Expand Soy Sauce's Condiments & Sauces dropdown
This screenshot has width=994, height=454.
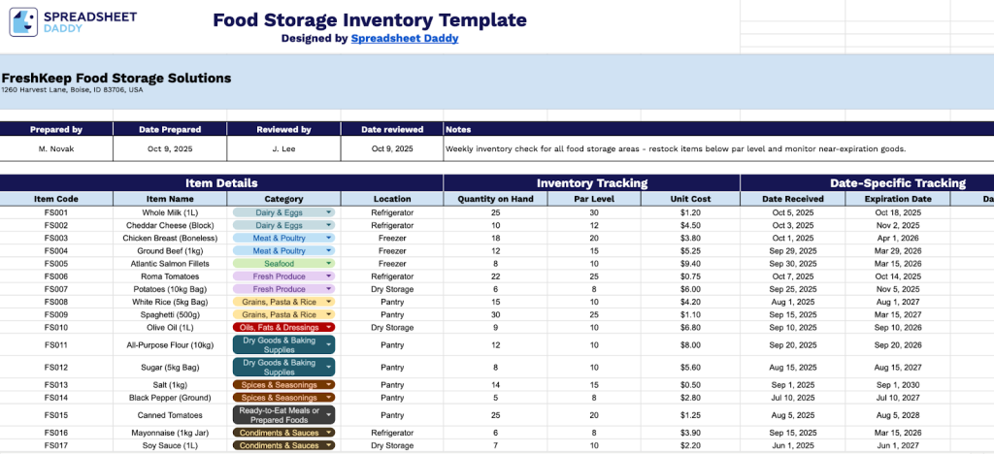pyautogui.click(x=329, y=445)
